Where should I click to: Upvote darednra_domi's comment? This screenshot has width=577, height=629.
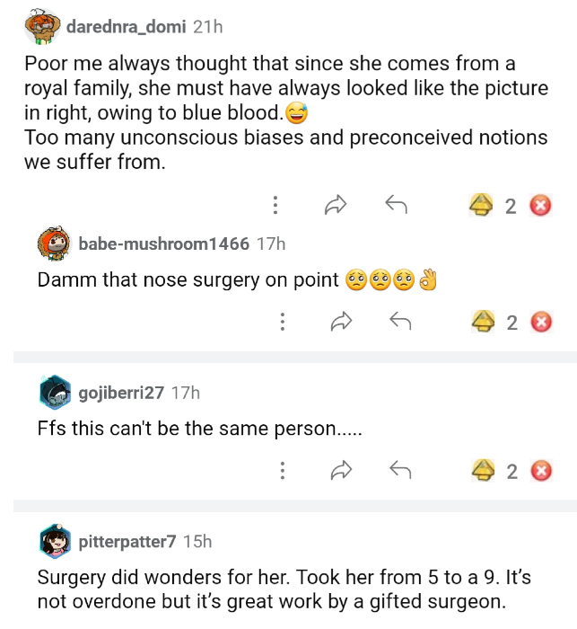(x=482, y=206)
